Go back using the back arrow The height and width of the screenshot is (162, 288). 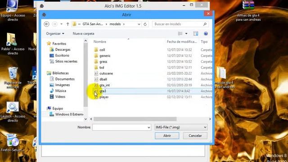point(47,24)
